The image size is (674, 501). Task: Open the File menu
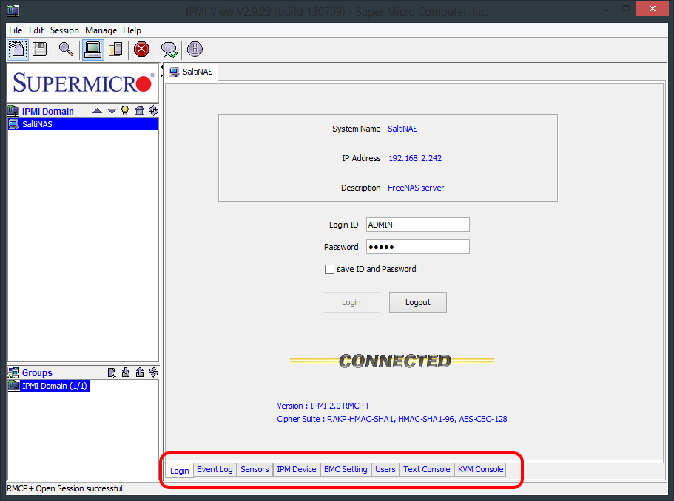point(16,30)
